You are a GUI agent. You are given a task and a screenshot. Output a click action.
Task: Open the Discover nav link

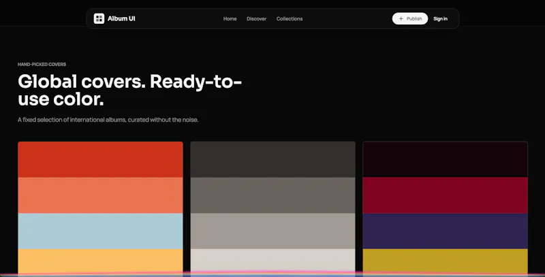click(257, 19)
